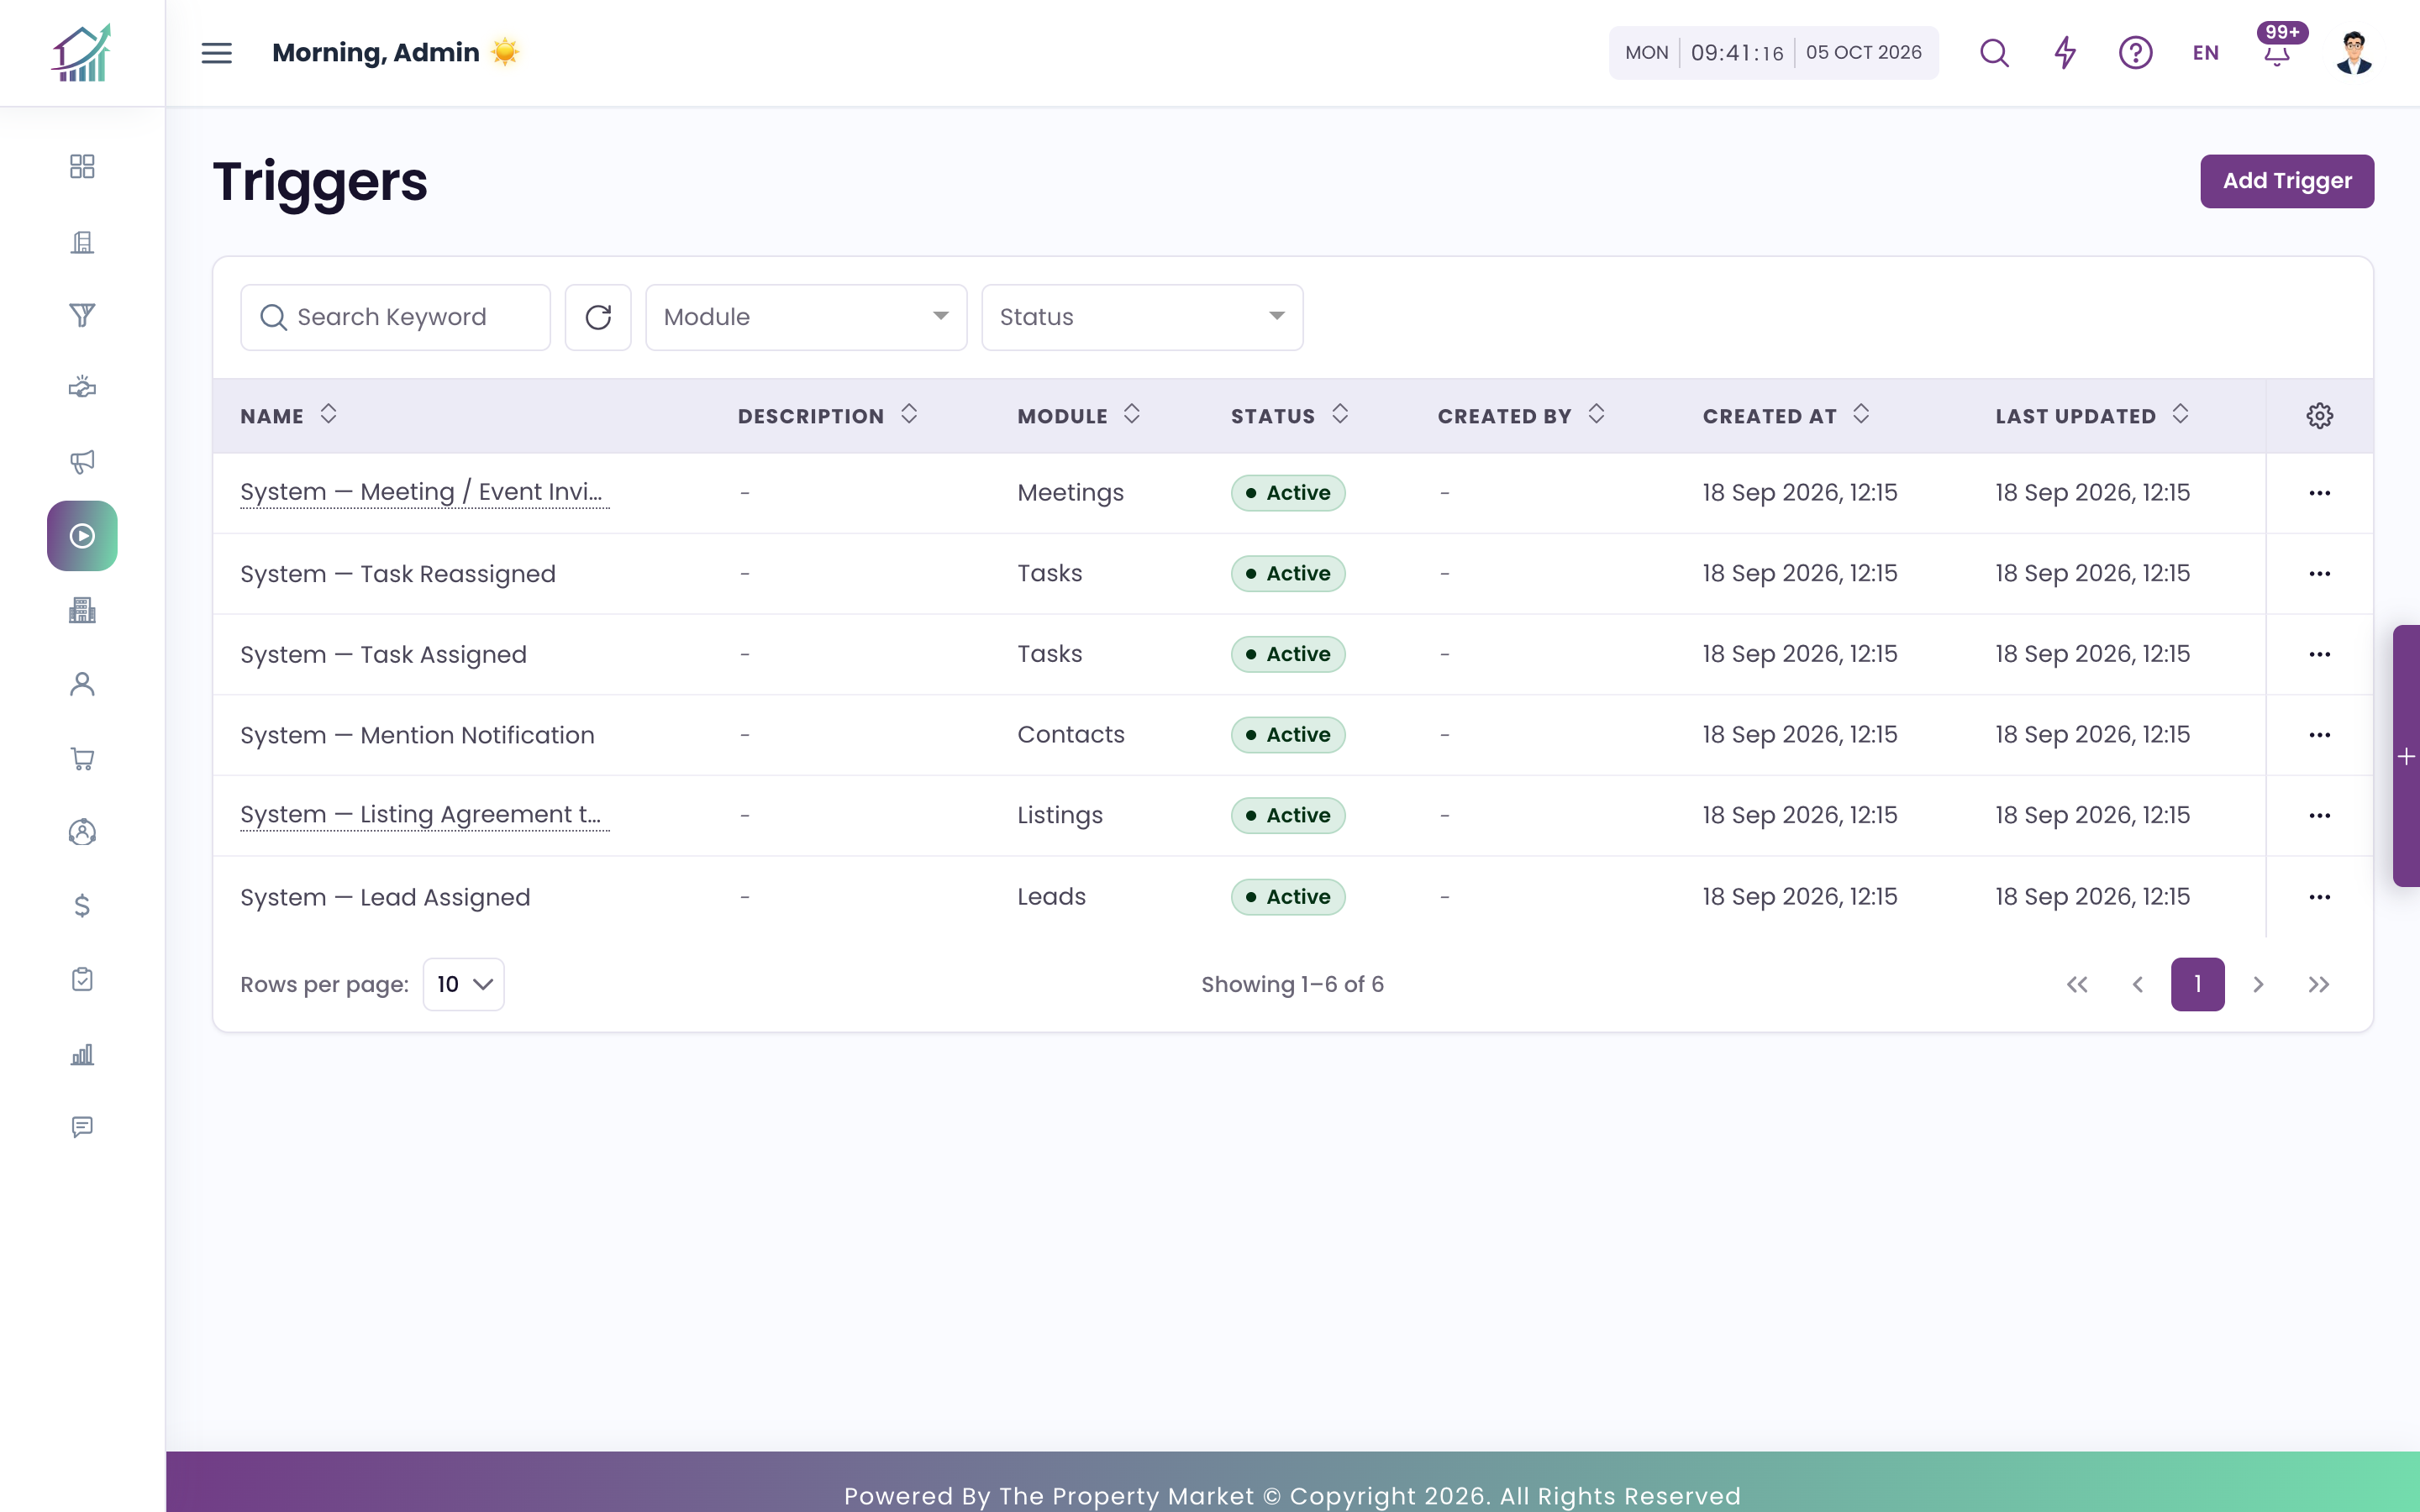2420x1512 pixels.
Task: Click the refresh table button
Action: coord(598,317)
